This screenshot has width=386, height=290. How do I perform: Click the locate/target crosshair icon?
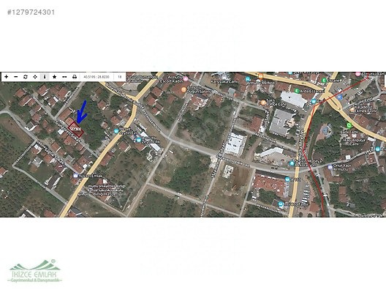click(x=35, y=77)
